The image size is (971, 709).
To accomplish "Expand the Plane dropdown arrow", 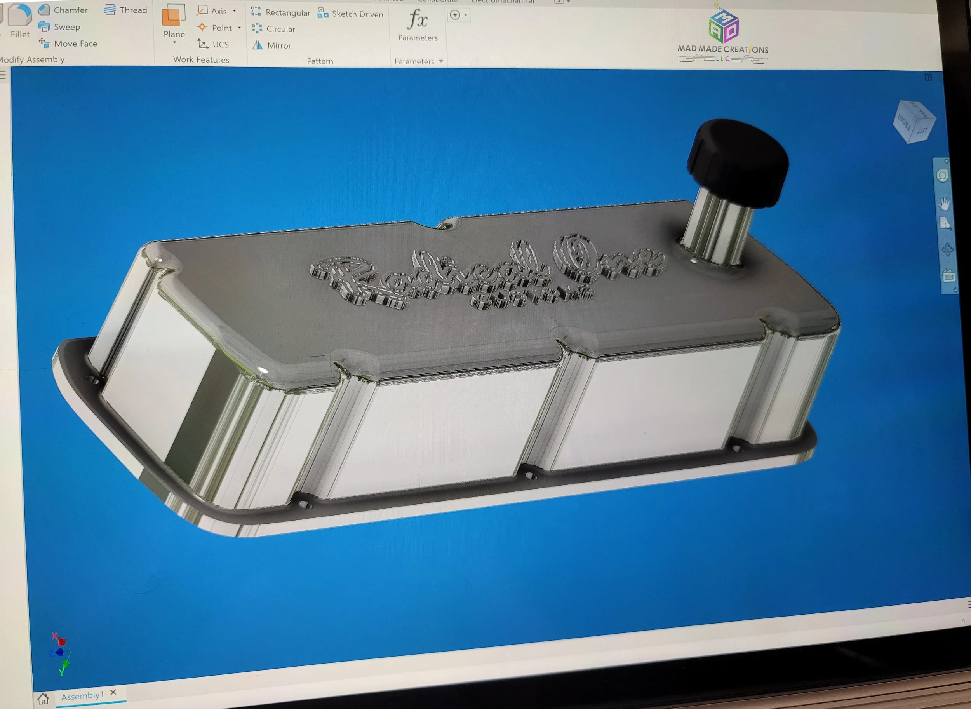I will coord(175,42).
